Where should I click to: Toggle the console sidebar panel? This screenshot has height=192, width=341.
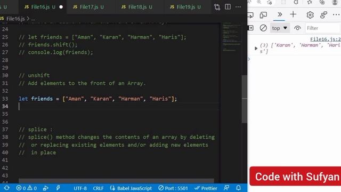[x=250, y=28]
